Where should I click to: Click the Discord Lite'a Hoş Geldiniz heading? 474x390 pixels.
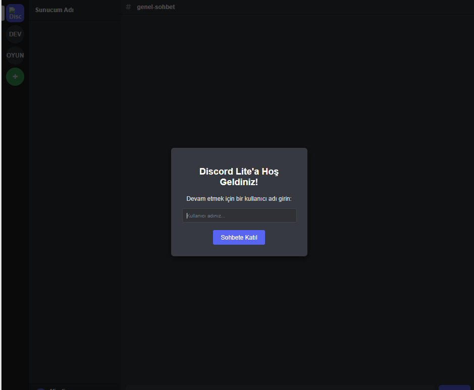point(239,177)
